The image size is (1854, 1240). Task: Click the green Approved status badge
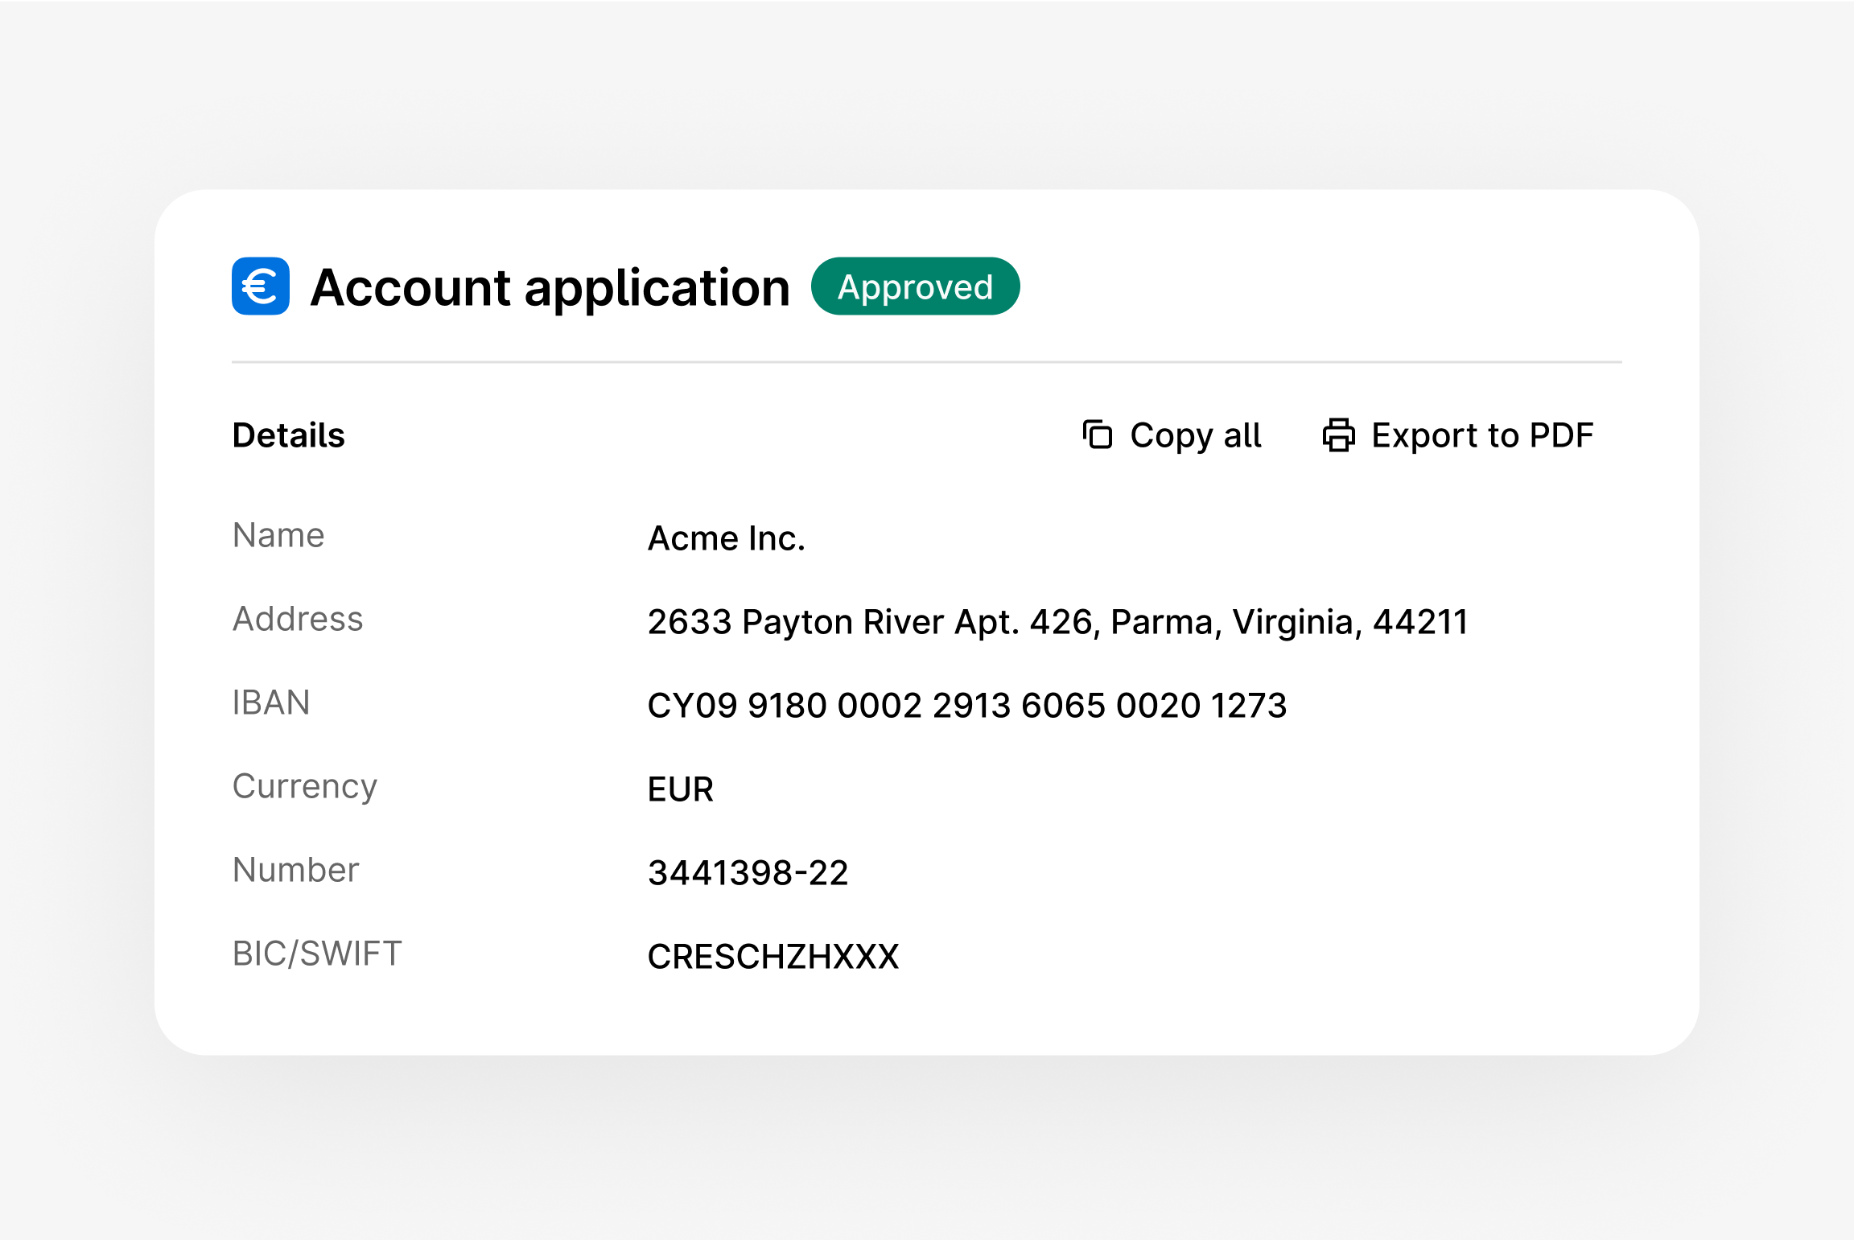tap(915, 286)
